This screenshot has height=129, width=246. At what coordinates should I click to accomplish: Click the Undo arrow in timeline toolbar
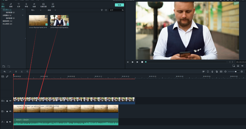(4, 72)
